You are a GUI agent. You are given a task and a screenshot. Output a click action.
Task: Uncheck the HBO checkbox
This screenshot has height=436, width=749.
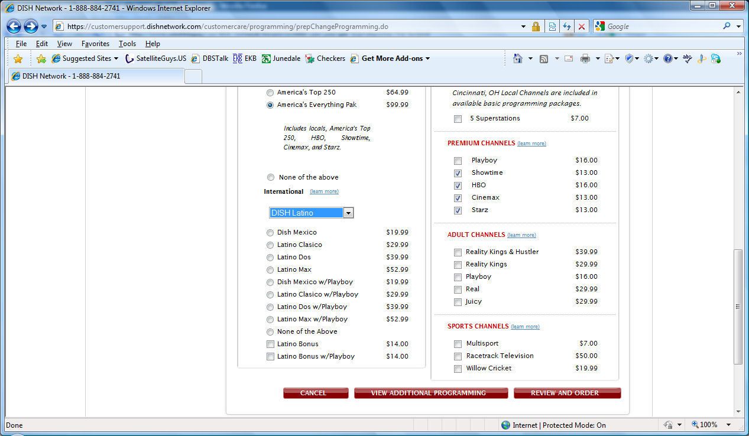tap(458, 186)
